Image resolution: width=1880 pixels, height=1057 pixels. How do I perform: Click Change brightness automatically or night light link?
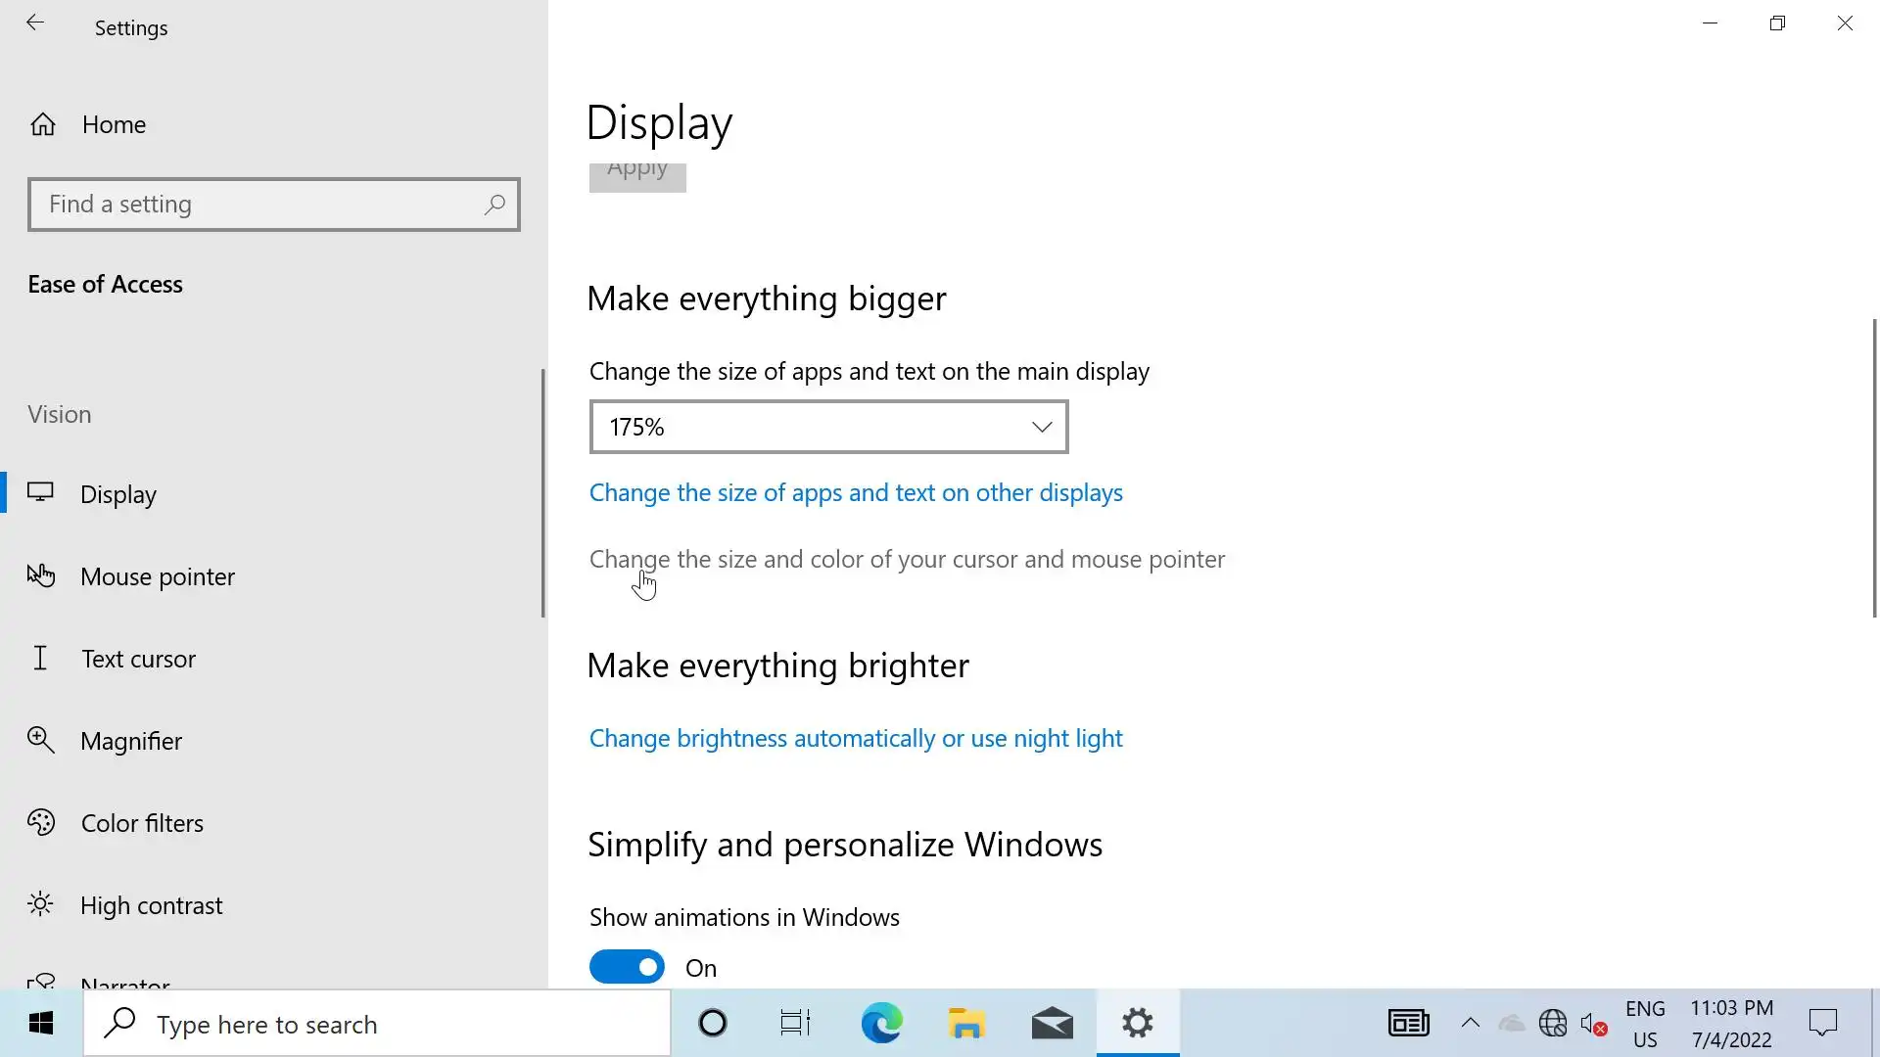855,738
